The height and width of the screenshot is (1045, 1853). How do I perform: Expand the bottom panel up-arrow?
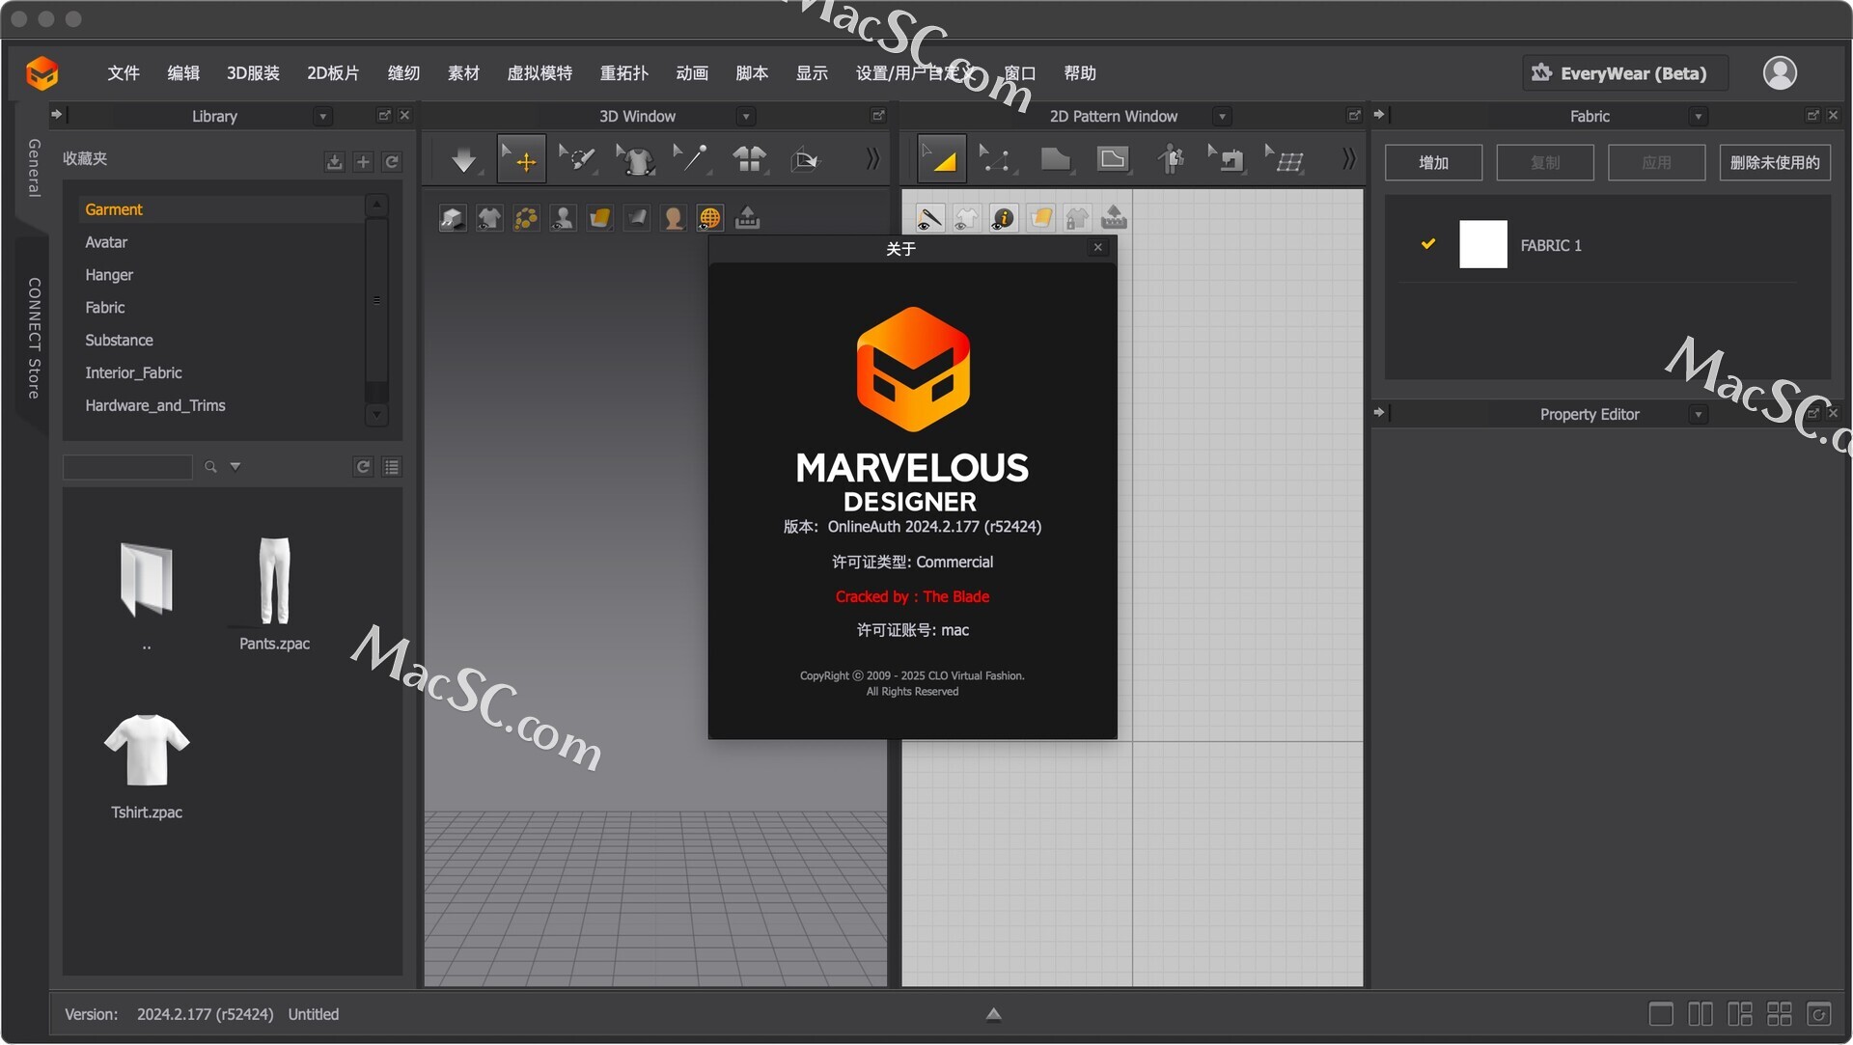(993, 1014)
